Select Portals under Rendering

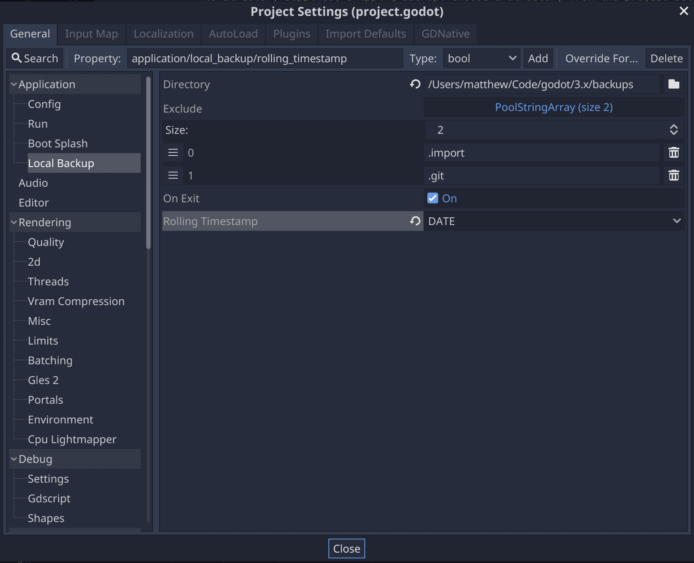[46, 400]
